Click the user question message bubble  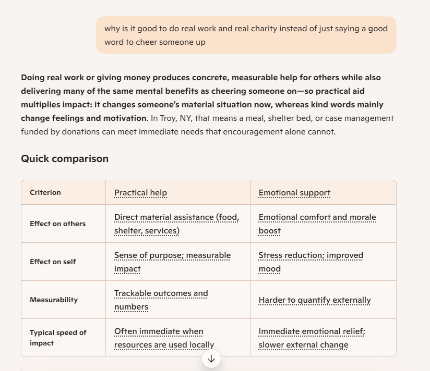tap(246, 35)
